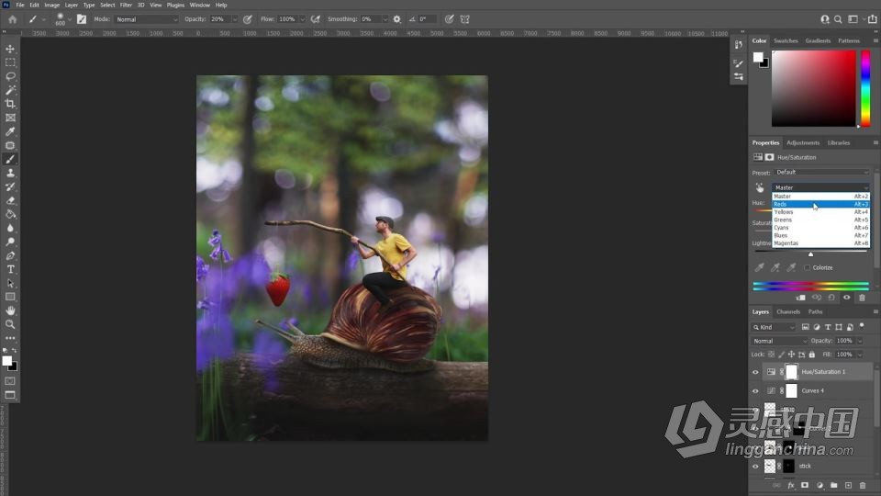Select the Magic Wand tool
881x496 pixels.
pyautogui.click(x=10, y=90)
